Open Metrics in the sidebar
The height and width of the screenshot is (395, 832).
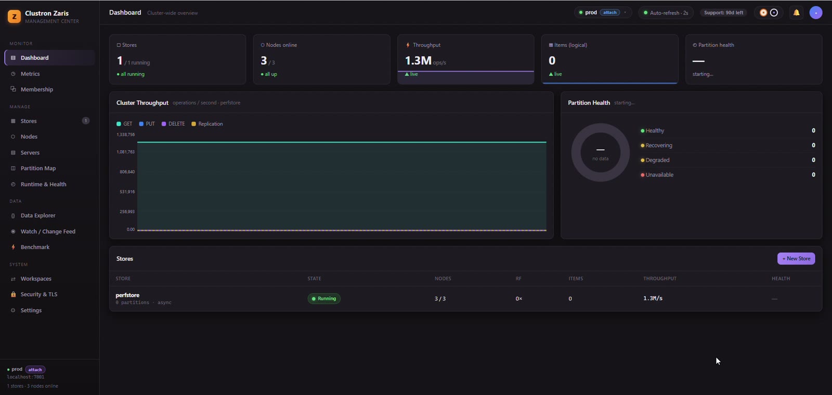[x=49, y=74]
